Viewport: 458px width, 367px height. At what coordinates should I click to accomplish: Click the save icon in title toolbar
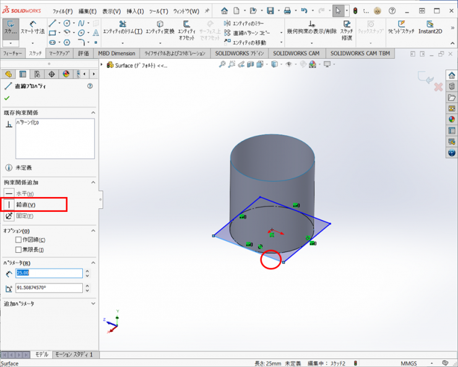[x=270, y=11]
